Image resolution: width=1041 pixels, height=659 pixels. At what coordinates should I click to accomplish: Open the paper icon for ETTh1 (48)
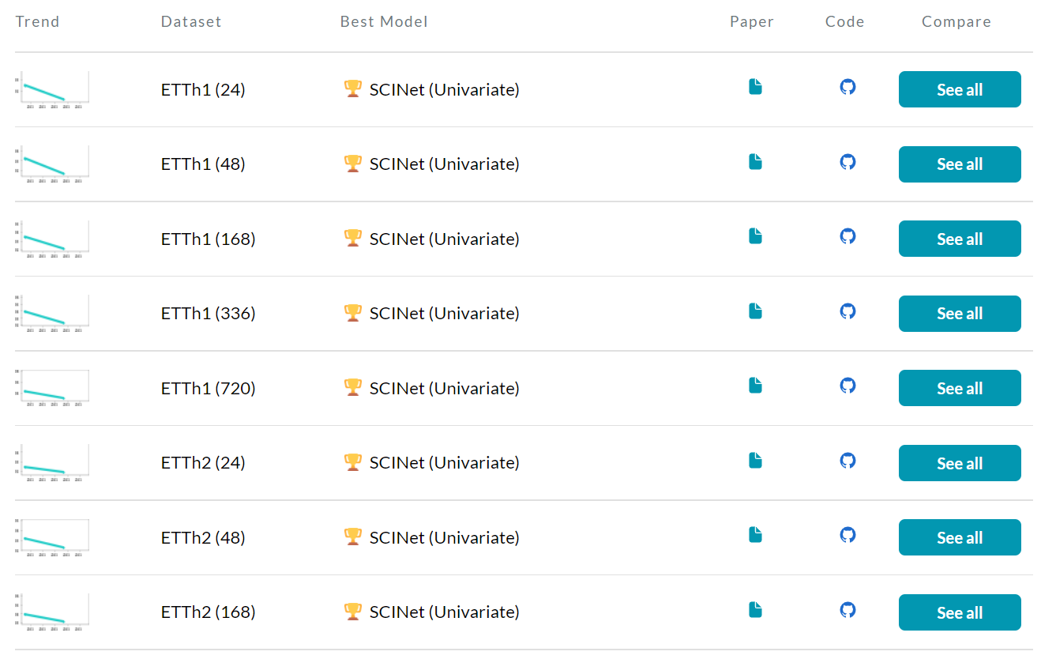point(755,162)
